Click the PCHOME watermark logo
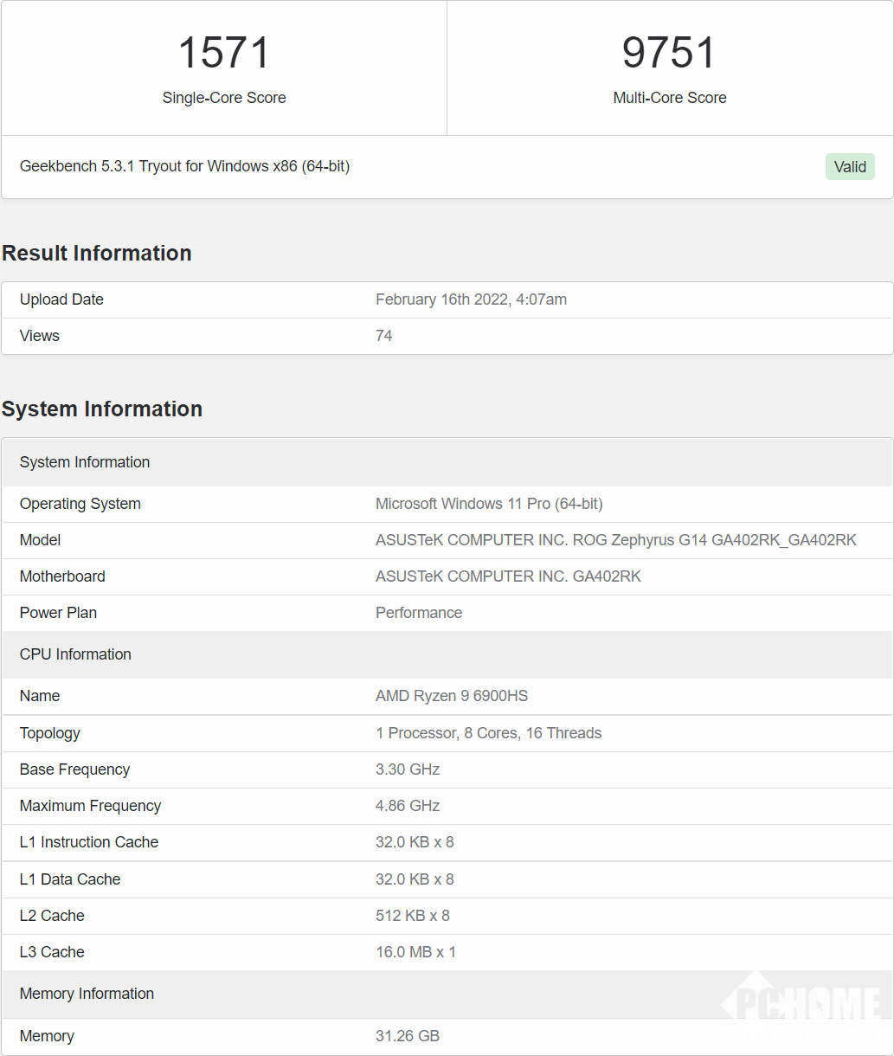Viewport: 894px width, 1056px height. 801,1007
